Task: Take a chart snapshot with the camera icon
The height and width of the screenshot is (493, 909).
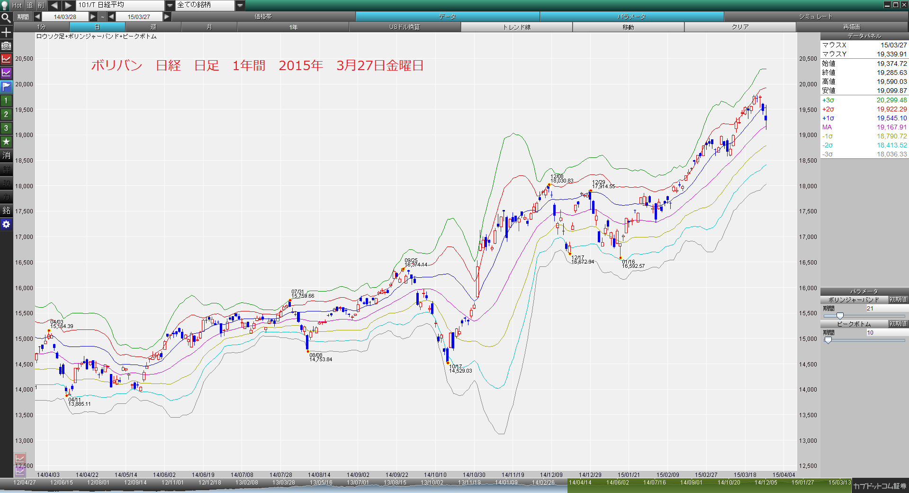Action: (6, 46)
